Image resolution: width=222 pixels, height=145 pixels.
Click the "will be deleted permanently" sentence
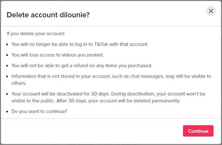coord(118,101)
